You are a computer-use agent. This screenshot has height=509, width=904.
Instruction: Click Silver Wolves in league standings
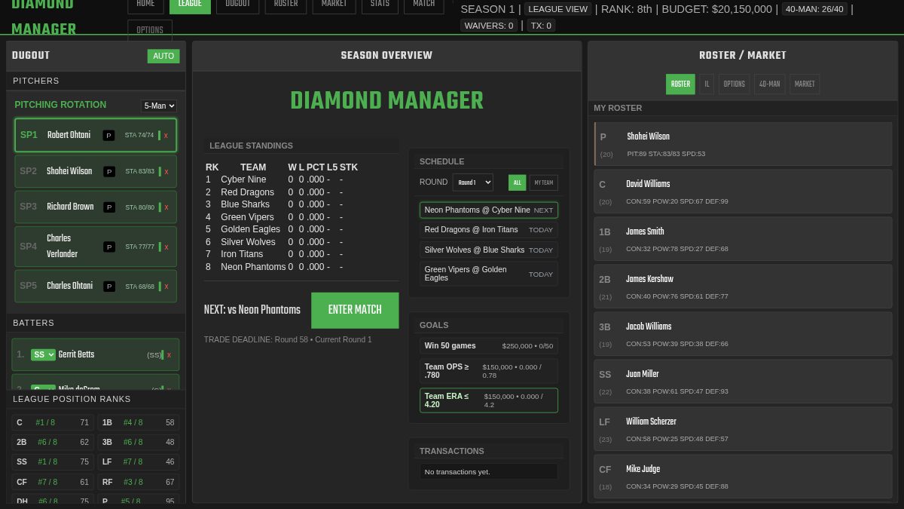[248, 242]
